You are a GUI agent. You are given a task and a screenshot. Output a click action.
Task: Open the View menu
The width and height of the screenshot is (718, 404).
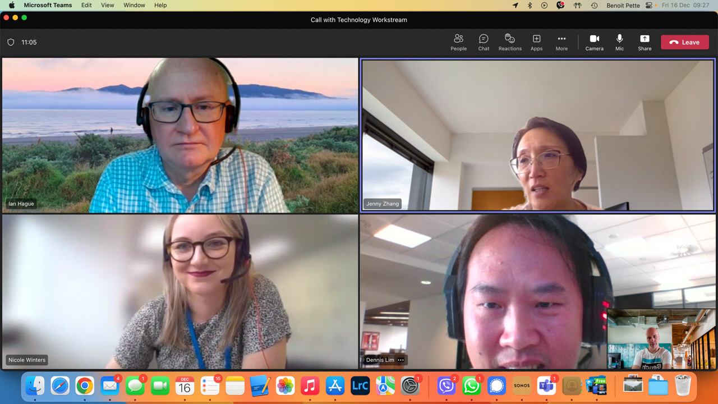pyautogui.click(x=107, y=5)
